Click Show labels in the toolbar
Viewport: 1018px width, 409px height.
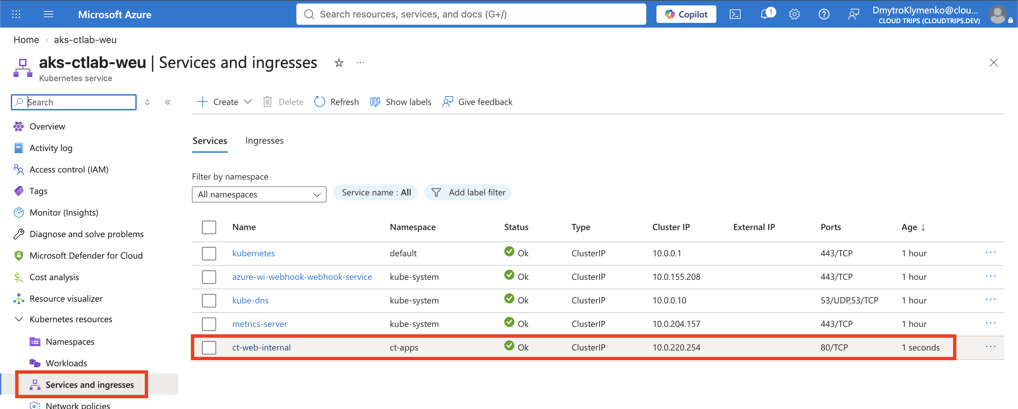[x=400, y=102]
